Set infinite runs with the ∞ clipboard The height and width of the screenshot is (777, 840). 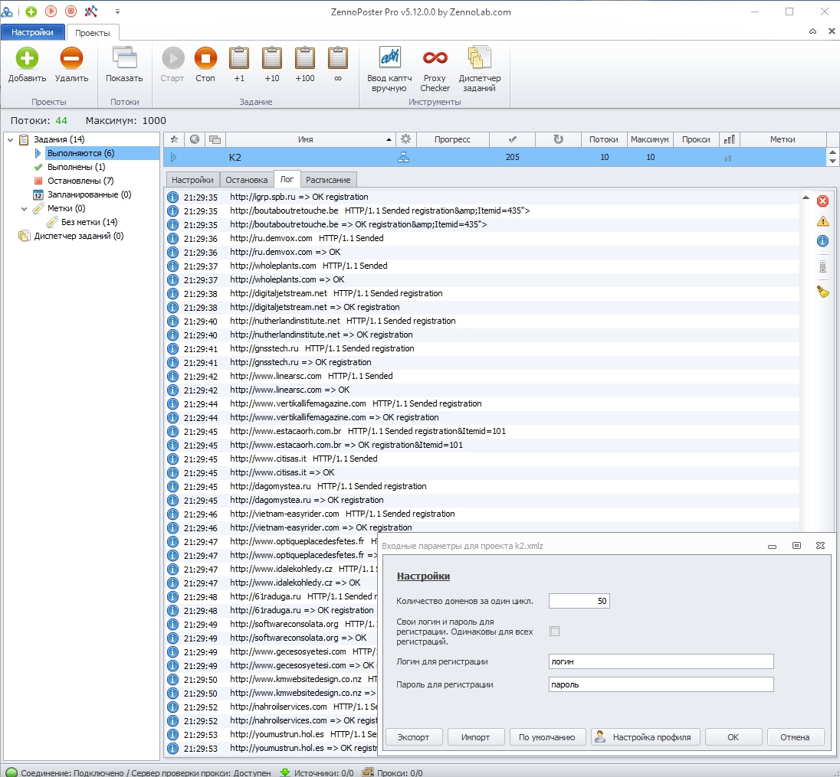coord(337,65)
